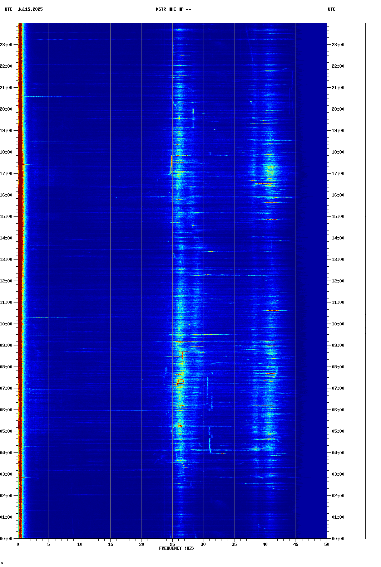Click the left axis 20:00 time label
The image size is (381, 567).
pyautogui.click(x=6, y=109)
